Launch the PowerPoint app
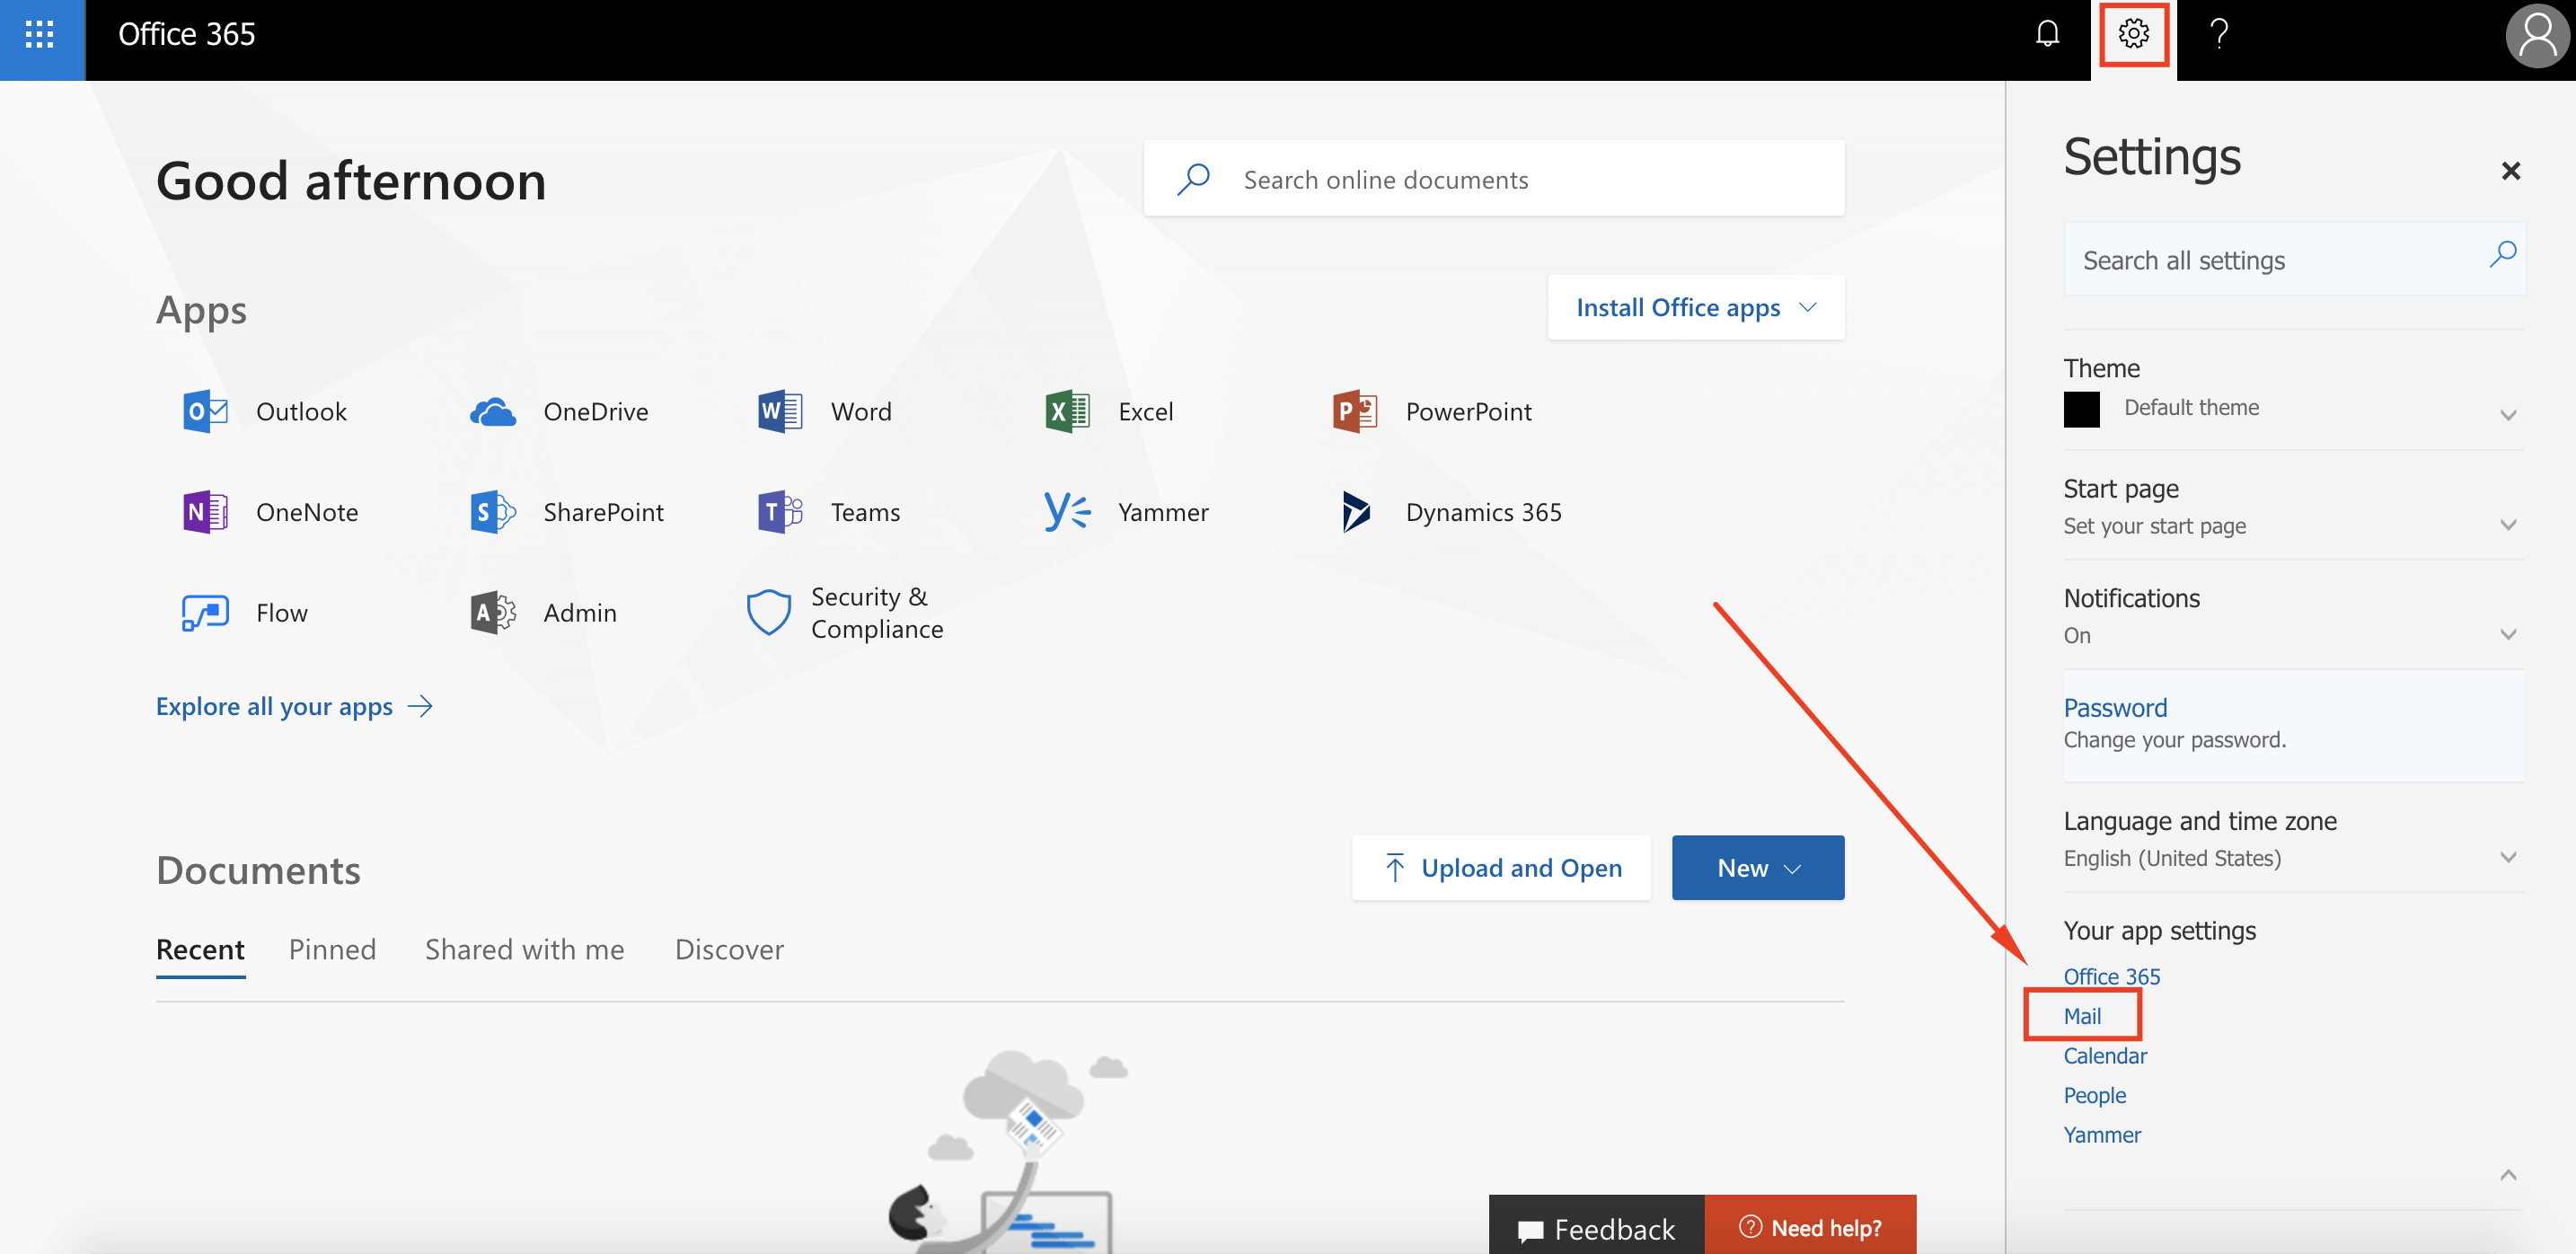Screen dimensions: 2576x1254 click(1431, 411)
